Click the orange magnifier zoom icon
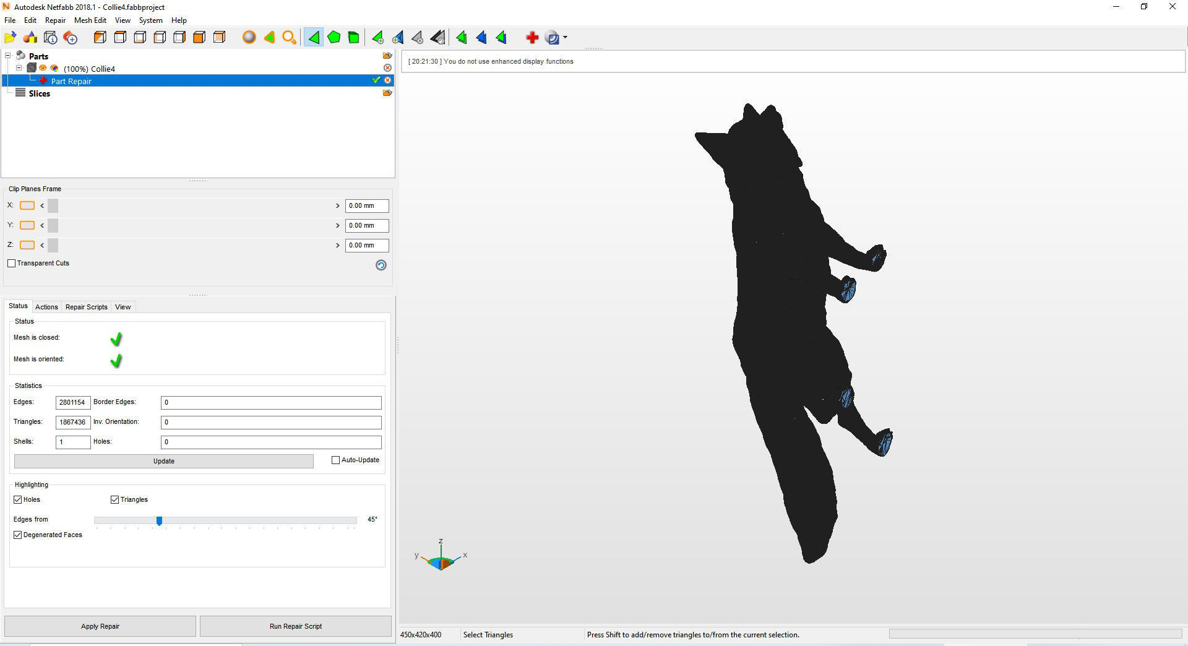 (x=289, y=38)
